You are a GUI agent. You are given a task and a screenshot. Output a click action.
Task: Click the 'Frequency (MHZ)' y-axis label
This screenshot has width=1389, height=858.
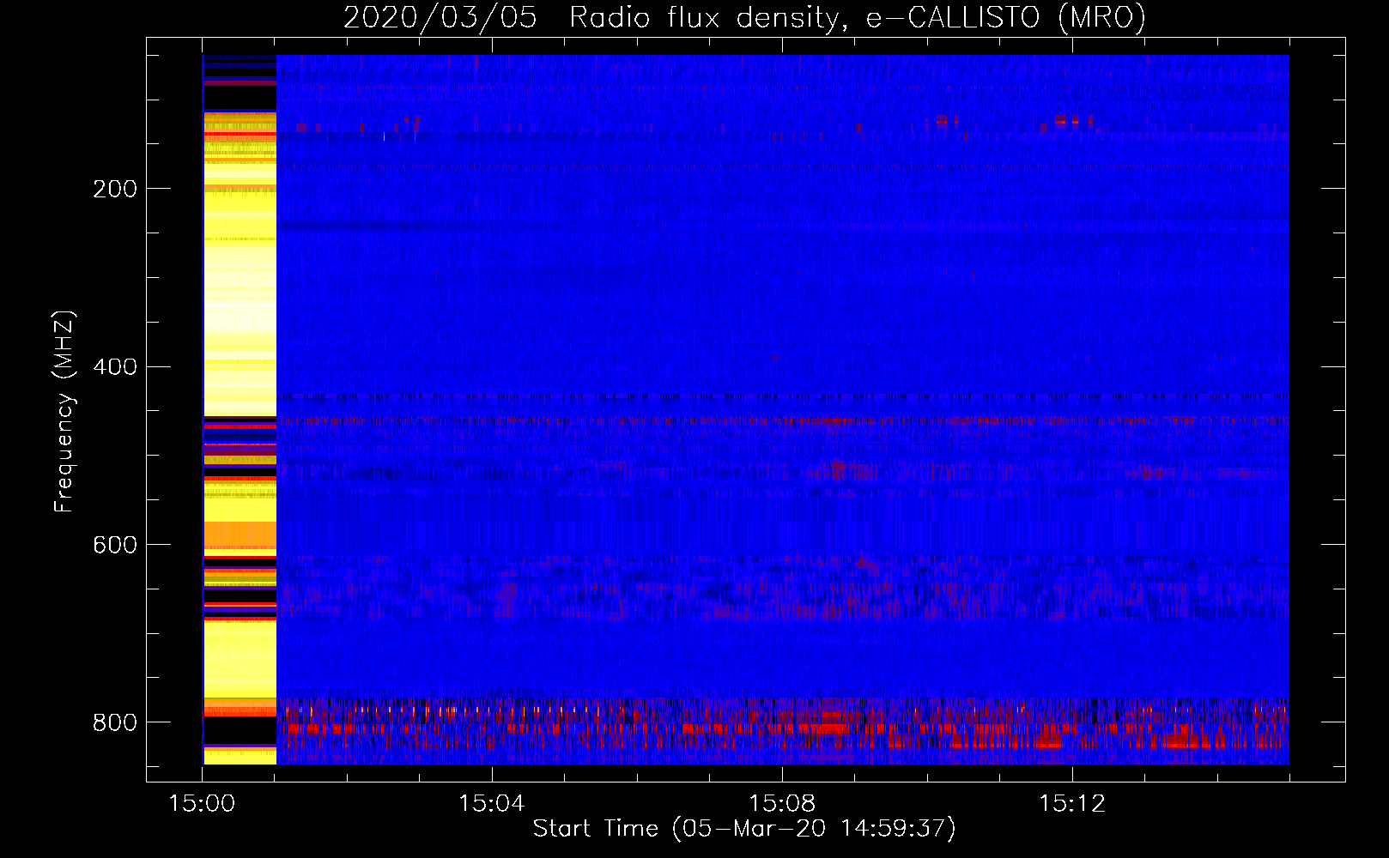64,411
